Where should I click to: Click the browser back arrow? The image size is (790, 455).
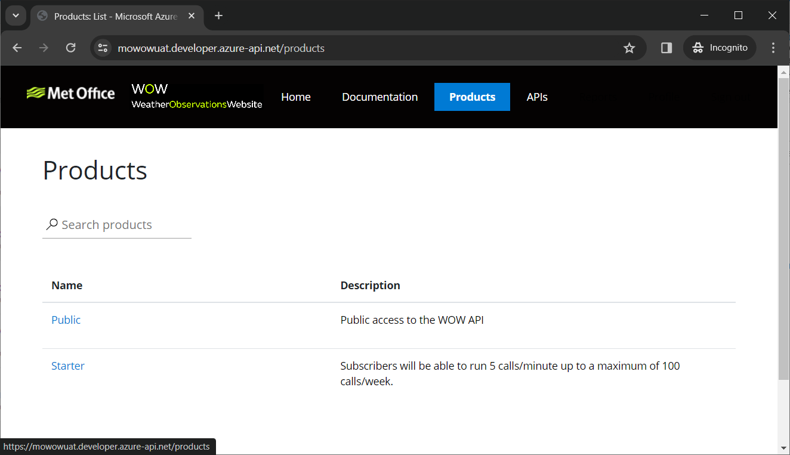click(x=17, y=48)
